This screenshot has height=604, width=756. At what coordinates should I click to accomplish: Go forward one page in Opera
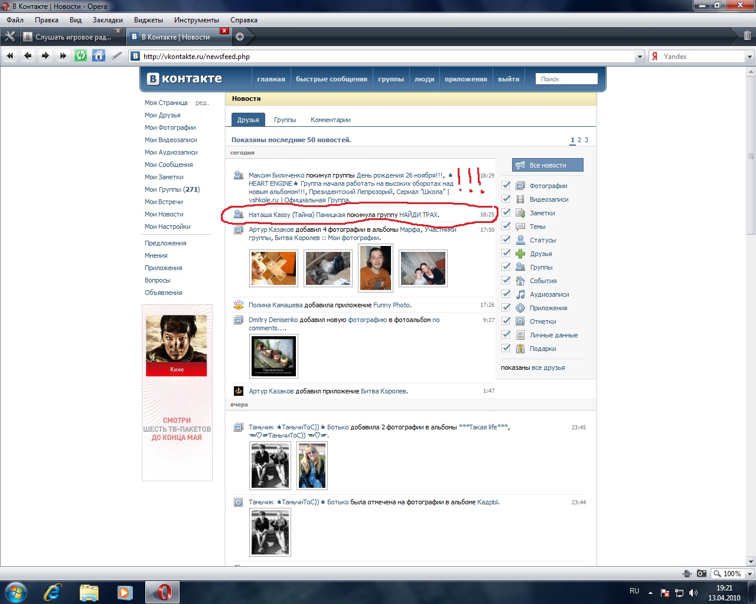[x=45, y=56]
